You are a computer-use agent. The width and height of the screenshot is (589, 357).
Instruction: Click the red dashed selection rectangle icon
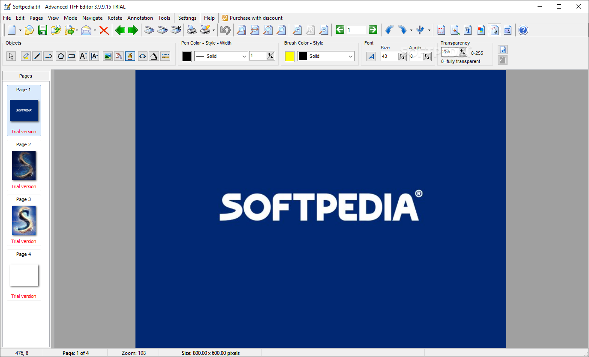pyautogui.click(x=442, y=30)
